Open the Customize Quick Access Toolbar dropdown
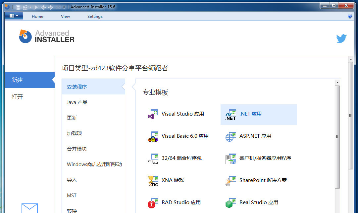358x213 pixels. (x=64, y=8)
